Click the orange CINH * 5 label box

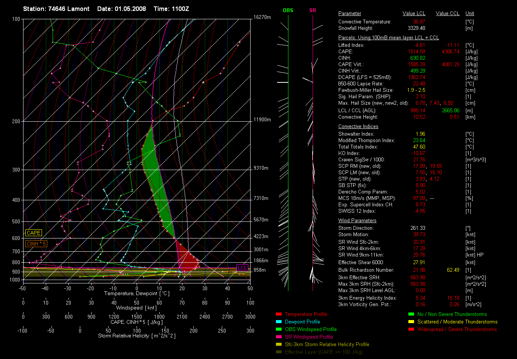pos(36,244)
